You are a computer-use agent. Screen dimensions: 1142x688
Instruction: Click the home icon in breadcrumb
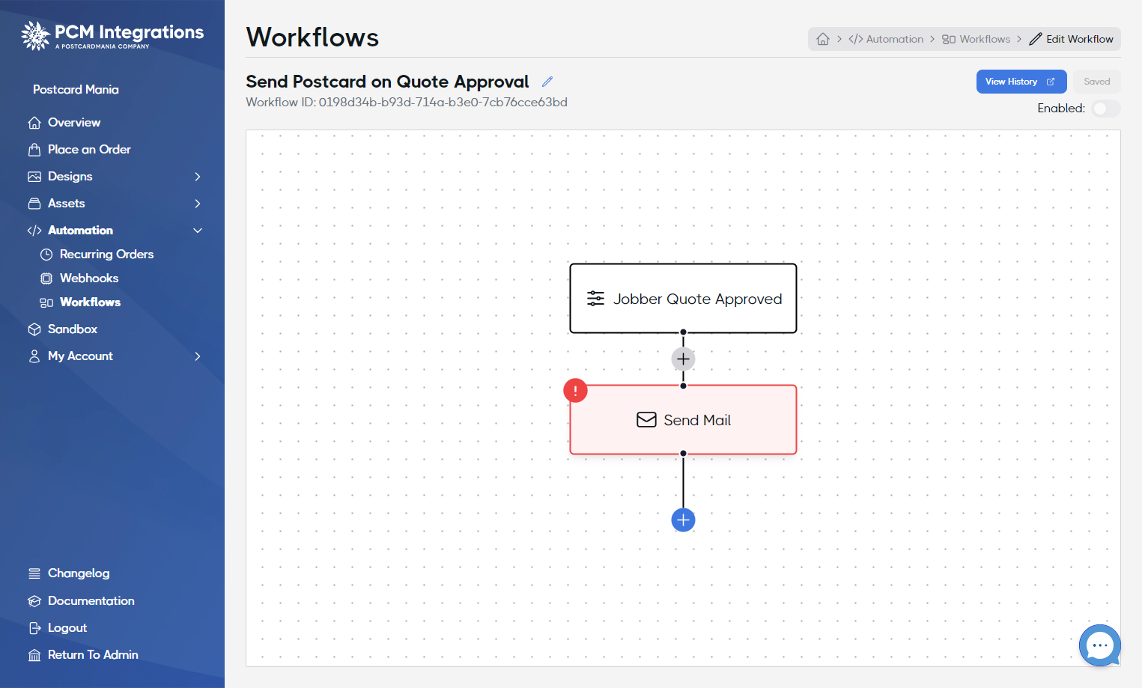823,39
